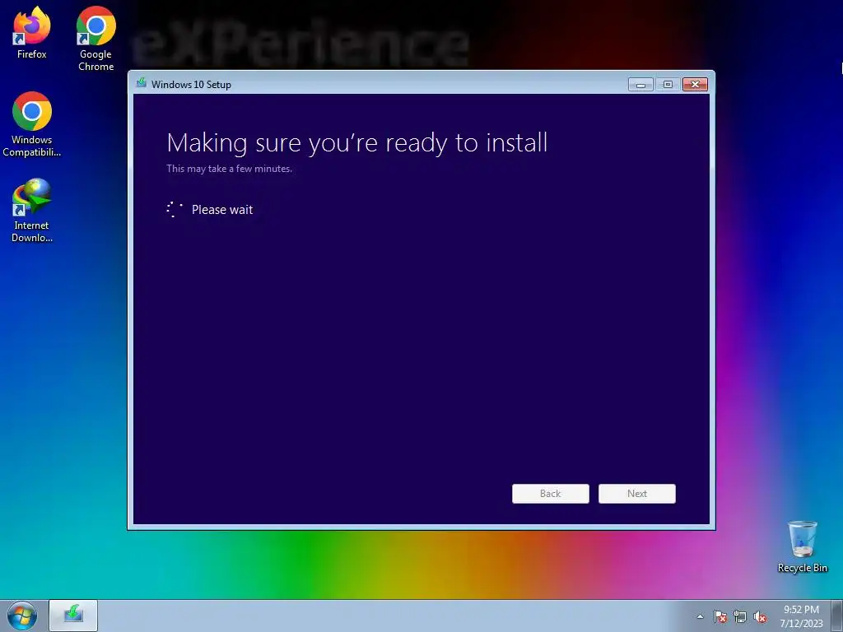The width and height of the screenshot is (843, 632).
Task: Maximize the Windows 10 Setup window
Action: pyautogui.click(x=668, y=85)
